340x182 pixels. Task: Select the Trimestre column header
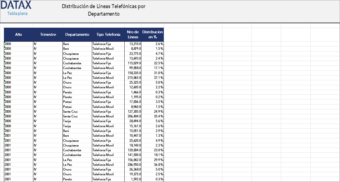click(x=48, y=34)
